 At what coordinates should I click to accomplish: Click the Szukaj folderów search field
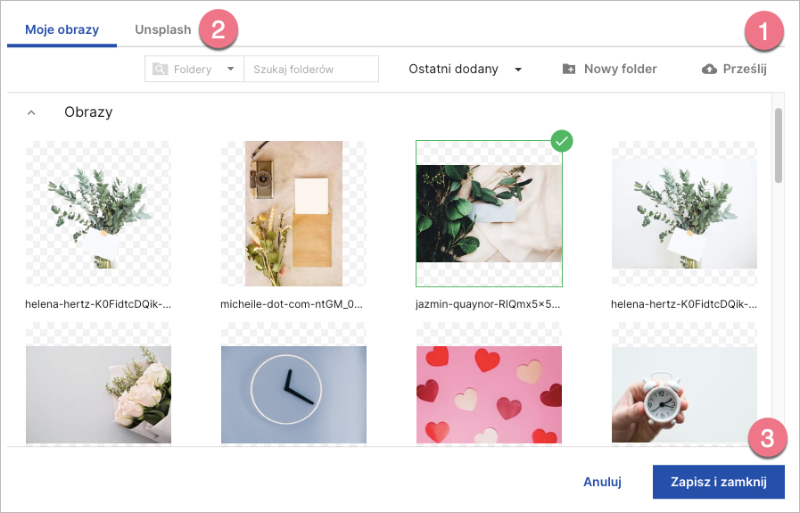tap(311, 69)
